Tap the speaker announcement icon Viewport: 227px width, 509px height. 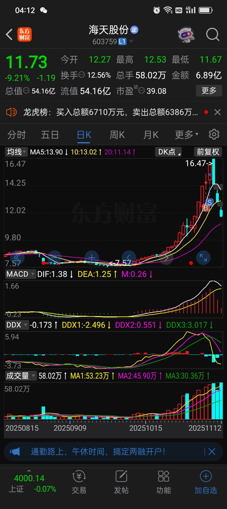11,112
